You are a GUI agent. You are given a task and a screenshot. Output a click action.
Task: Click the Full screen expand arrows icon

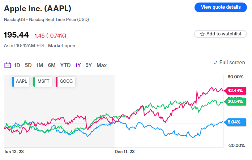point(216,63)
